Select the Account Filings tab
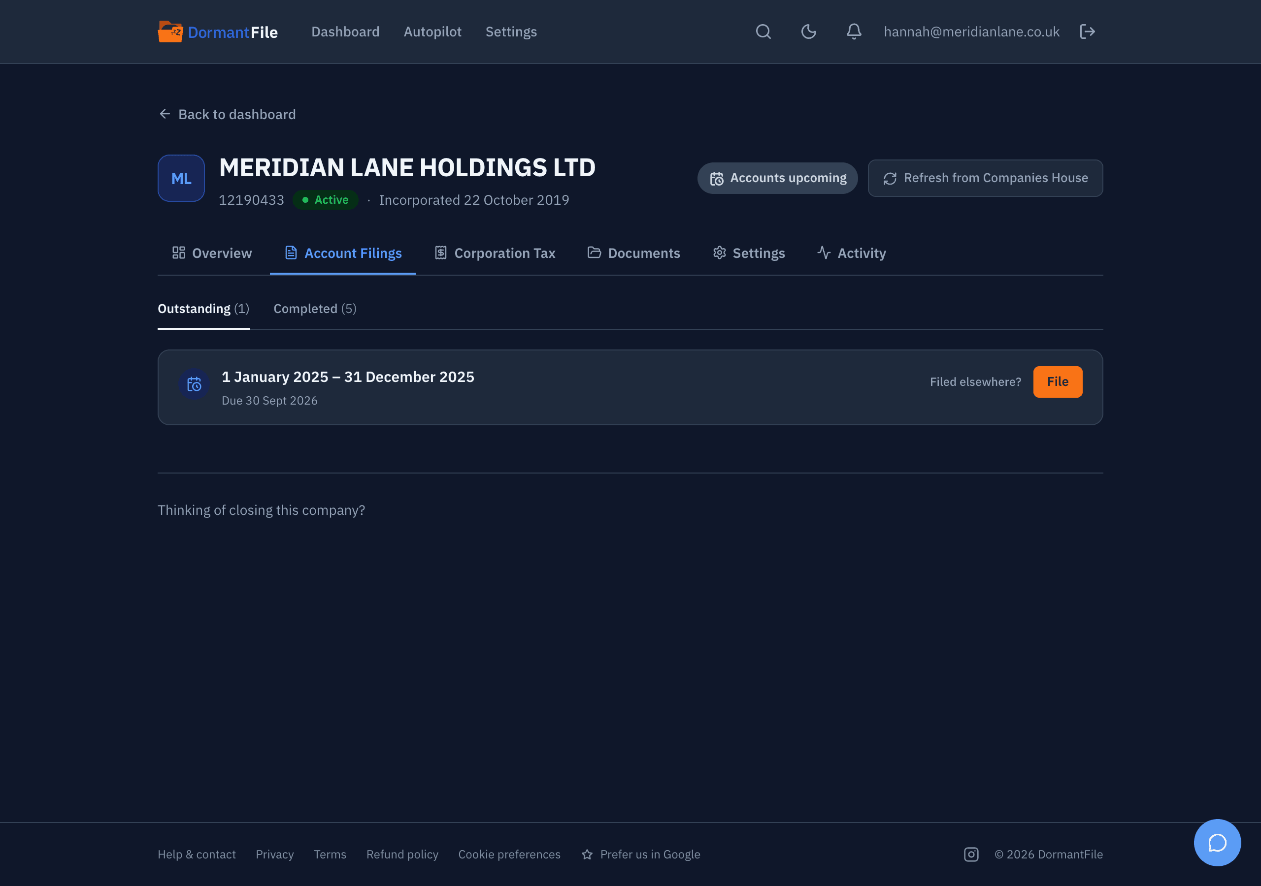This screenshot has width=1261, height=886. [343, 253]
